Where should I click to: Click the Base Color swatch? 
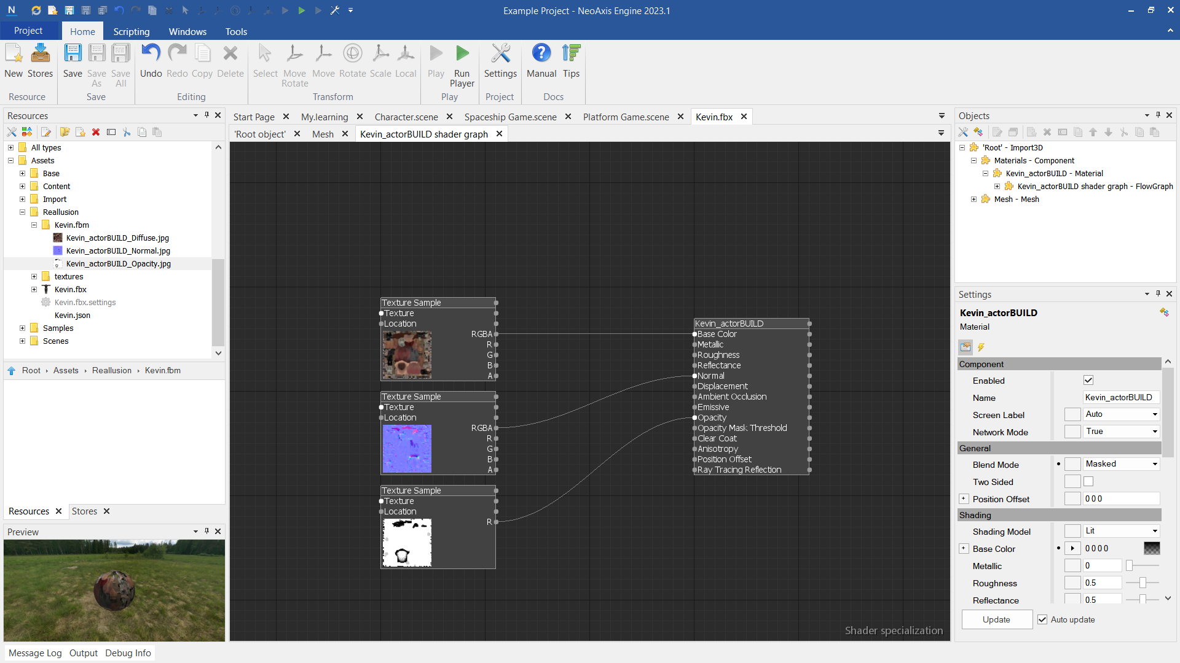(x=1152, y=549)
